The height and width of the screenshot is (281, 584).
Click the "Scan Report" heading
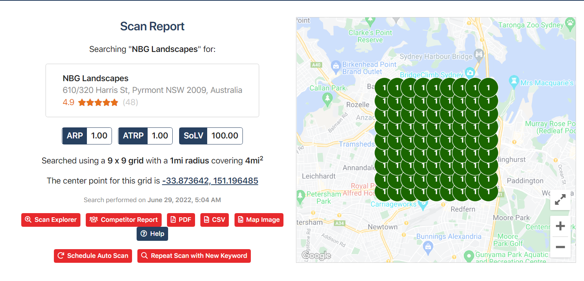click(152, 26)
